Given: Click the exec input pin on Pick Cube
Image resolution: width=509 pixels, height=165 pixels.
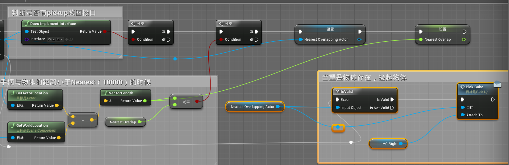Looking at the screenshot, I should coord(462,100).
